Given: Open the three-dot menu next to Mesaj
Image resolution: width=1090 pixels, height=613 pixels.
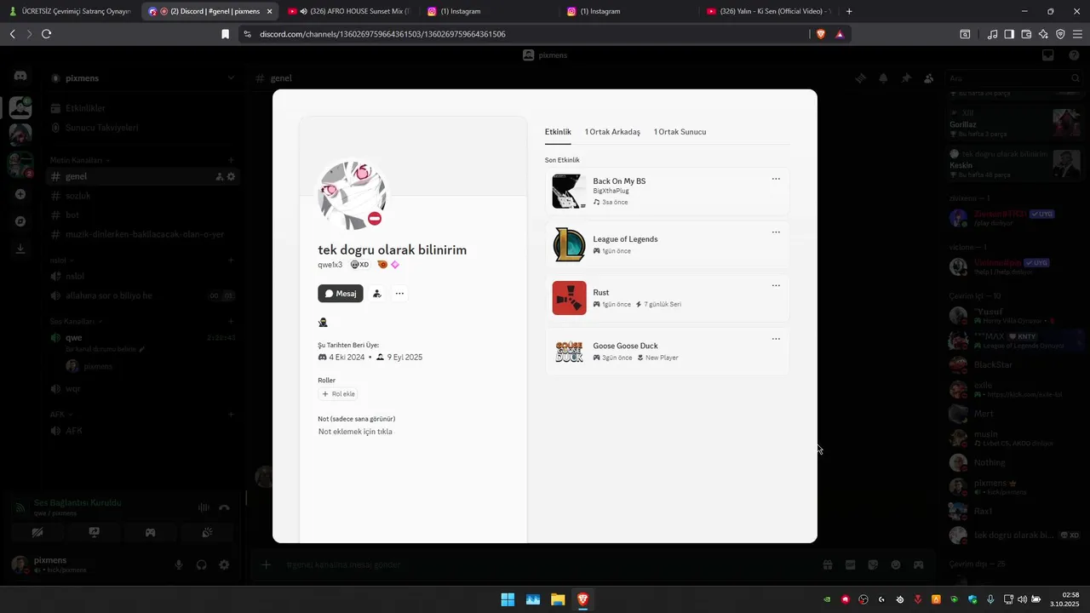Looking at the screenshot, I should [399, 294].
